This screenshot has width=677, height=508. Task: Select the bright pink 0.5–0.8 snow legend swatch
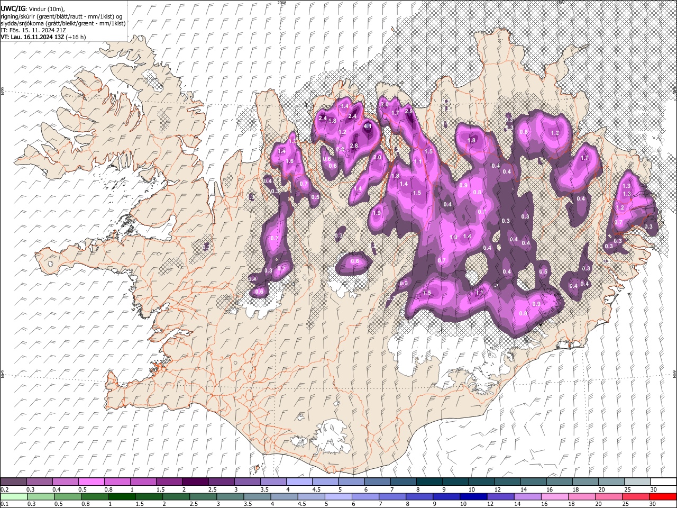[91, 482]
